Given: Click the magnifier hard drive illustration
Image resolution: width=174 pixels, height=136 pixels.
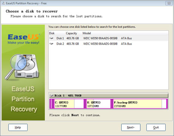Looking at the screenshot, I should (22, 67).
